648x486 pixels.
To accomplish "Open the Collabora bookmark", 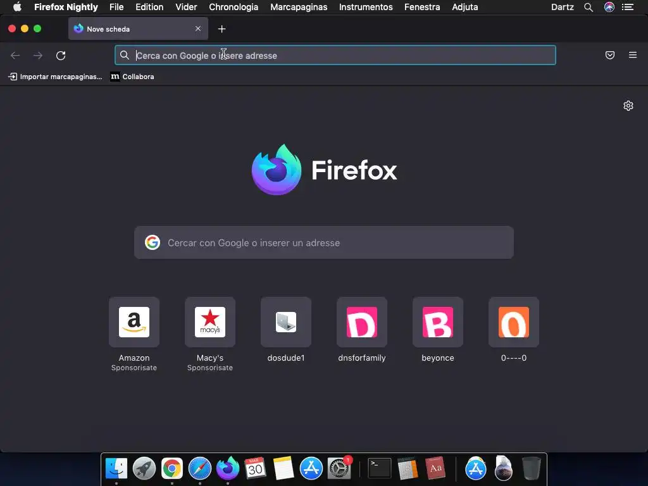I will pyautogui.click(x=132, y=77).
